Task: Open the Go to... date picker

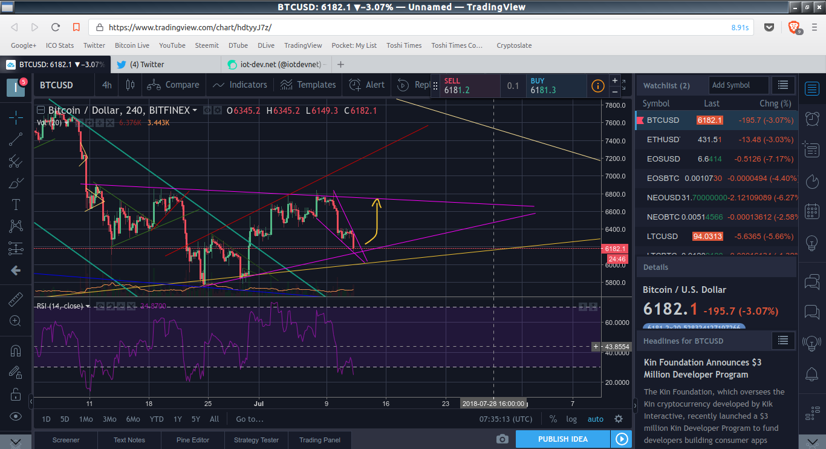Action: pyautogui.click(x=250, y=419)
